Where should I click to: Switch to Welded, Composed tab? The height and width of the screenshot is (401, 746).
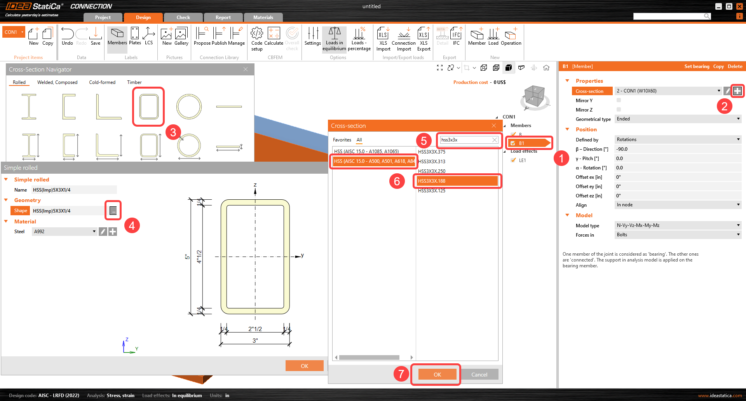click(x=57, y=82)
